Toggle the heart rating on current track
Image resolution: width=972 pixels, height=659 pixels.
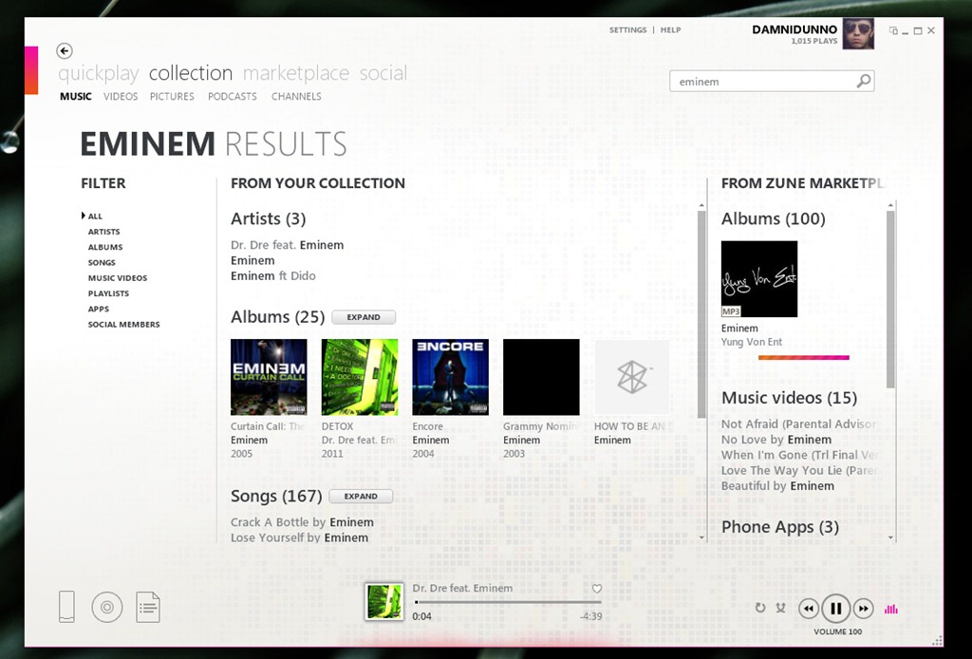(x=597, y=589)
